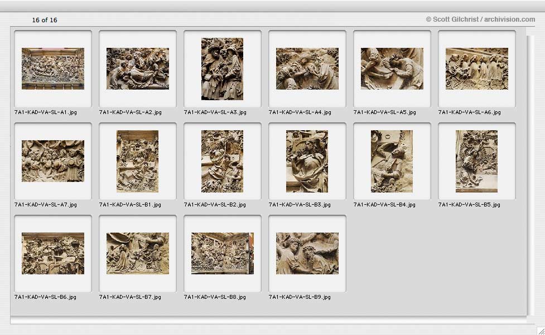The height and width of the screenshot is (335, 545).
Task: View image 7A1-KAD-VA-SL-B7.jpg
Action: pyautogui.click(x=138, y=254)
